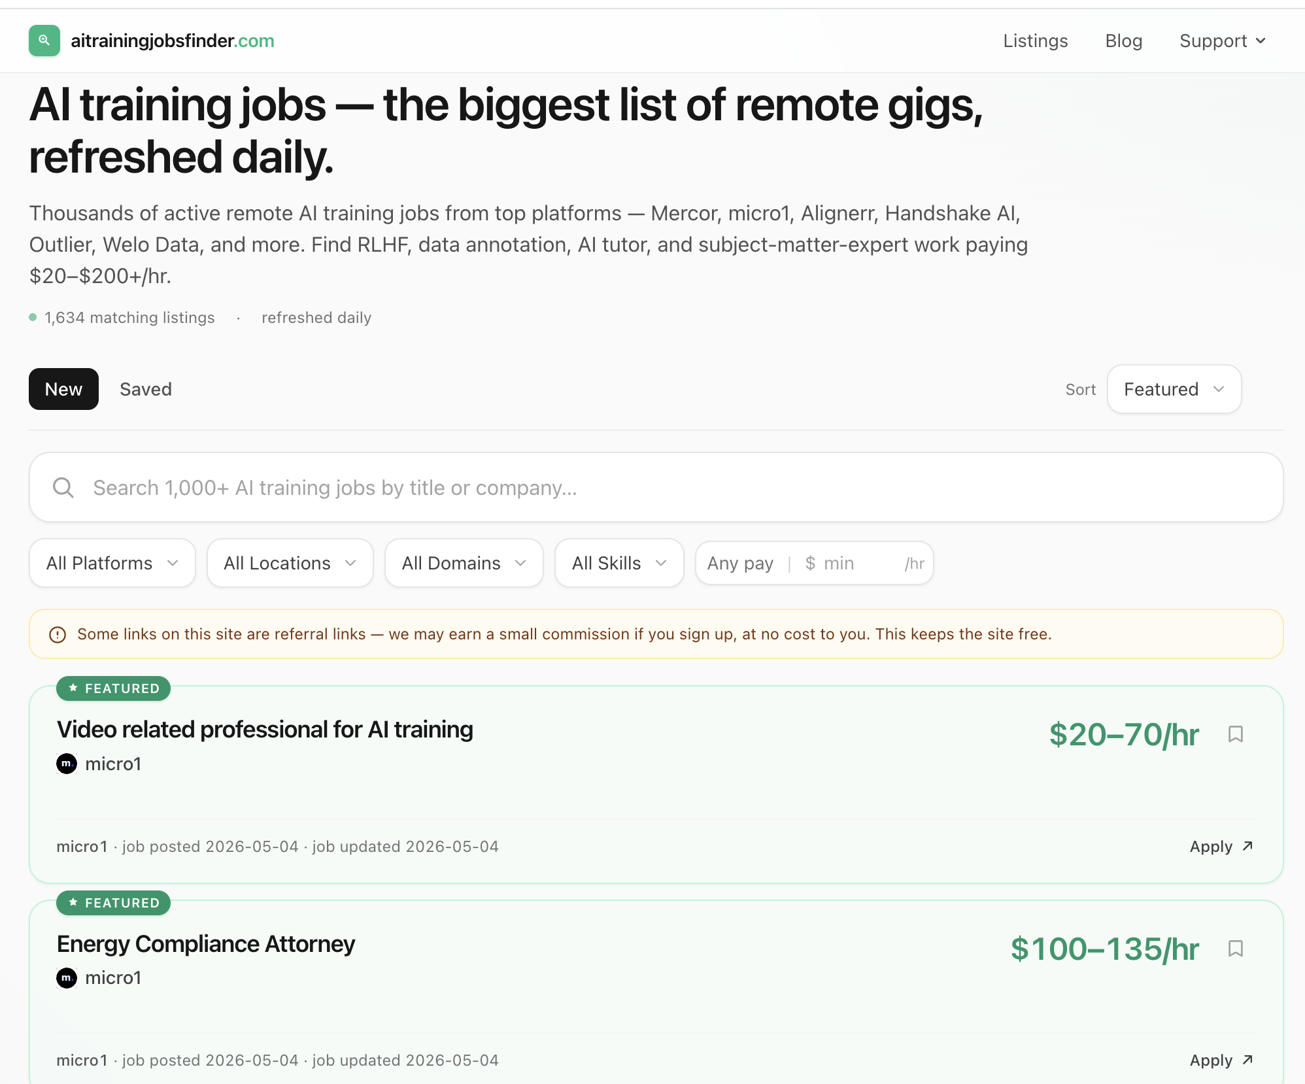
Task: Switch to the Saved tab
Action: coord(146,389)
